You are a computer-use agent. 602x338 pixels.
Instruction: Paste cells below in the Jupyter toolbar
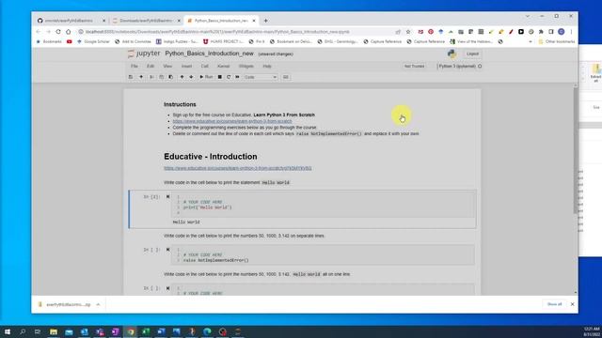click(171, 77)
